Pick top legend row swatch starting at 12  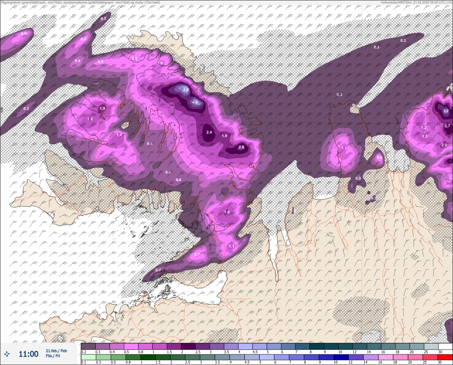coord(360,346)
